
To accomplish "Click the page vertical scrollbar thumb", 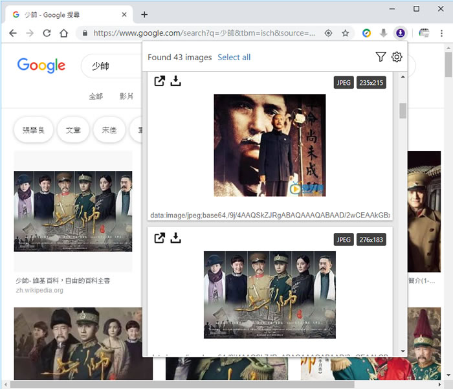I will pyautogui.click(x=448, y=64).
